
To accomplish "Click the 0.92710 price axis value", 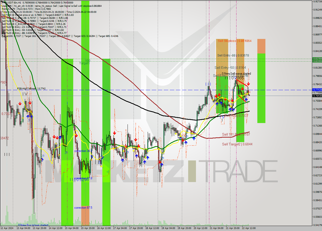I will pyautogui.click(x=317, y=2).
